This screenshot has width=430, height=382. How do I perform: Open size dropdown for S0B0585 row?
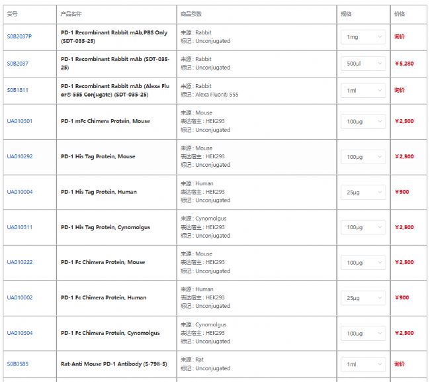point(363,364)
